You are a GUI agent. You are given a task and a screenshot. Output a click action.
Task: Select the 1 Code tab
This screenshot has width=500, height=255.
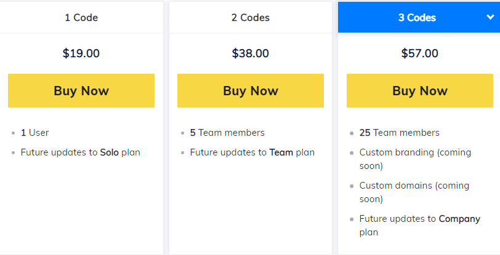coord(81,17)
